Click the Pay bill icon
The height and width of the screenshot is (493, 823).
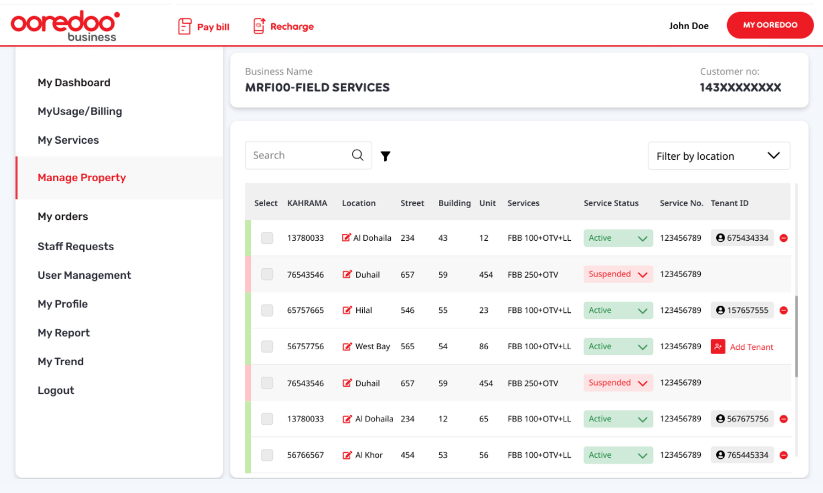(x=184, y=25)
